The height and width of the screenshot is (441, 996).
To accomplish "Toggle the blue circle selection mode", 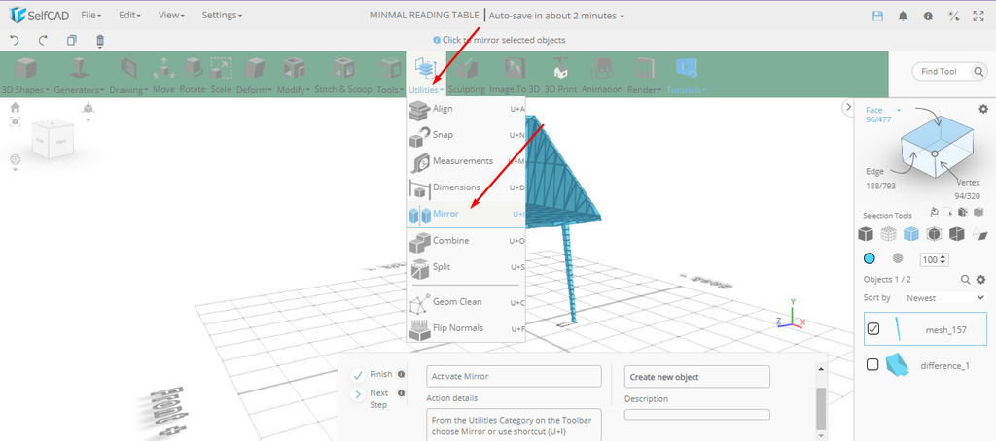I will [x=870, y=259].
